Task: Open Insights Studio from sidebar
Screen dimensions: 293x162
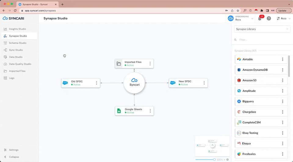Action: (x=17, y=29)
